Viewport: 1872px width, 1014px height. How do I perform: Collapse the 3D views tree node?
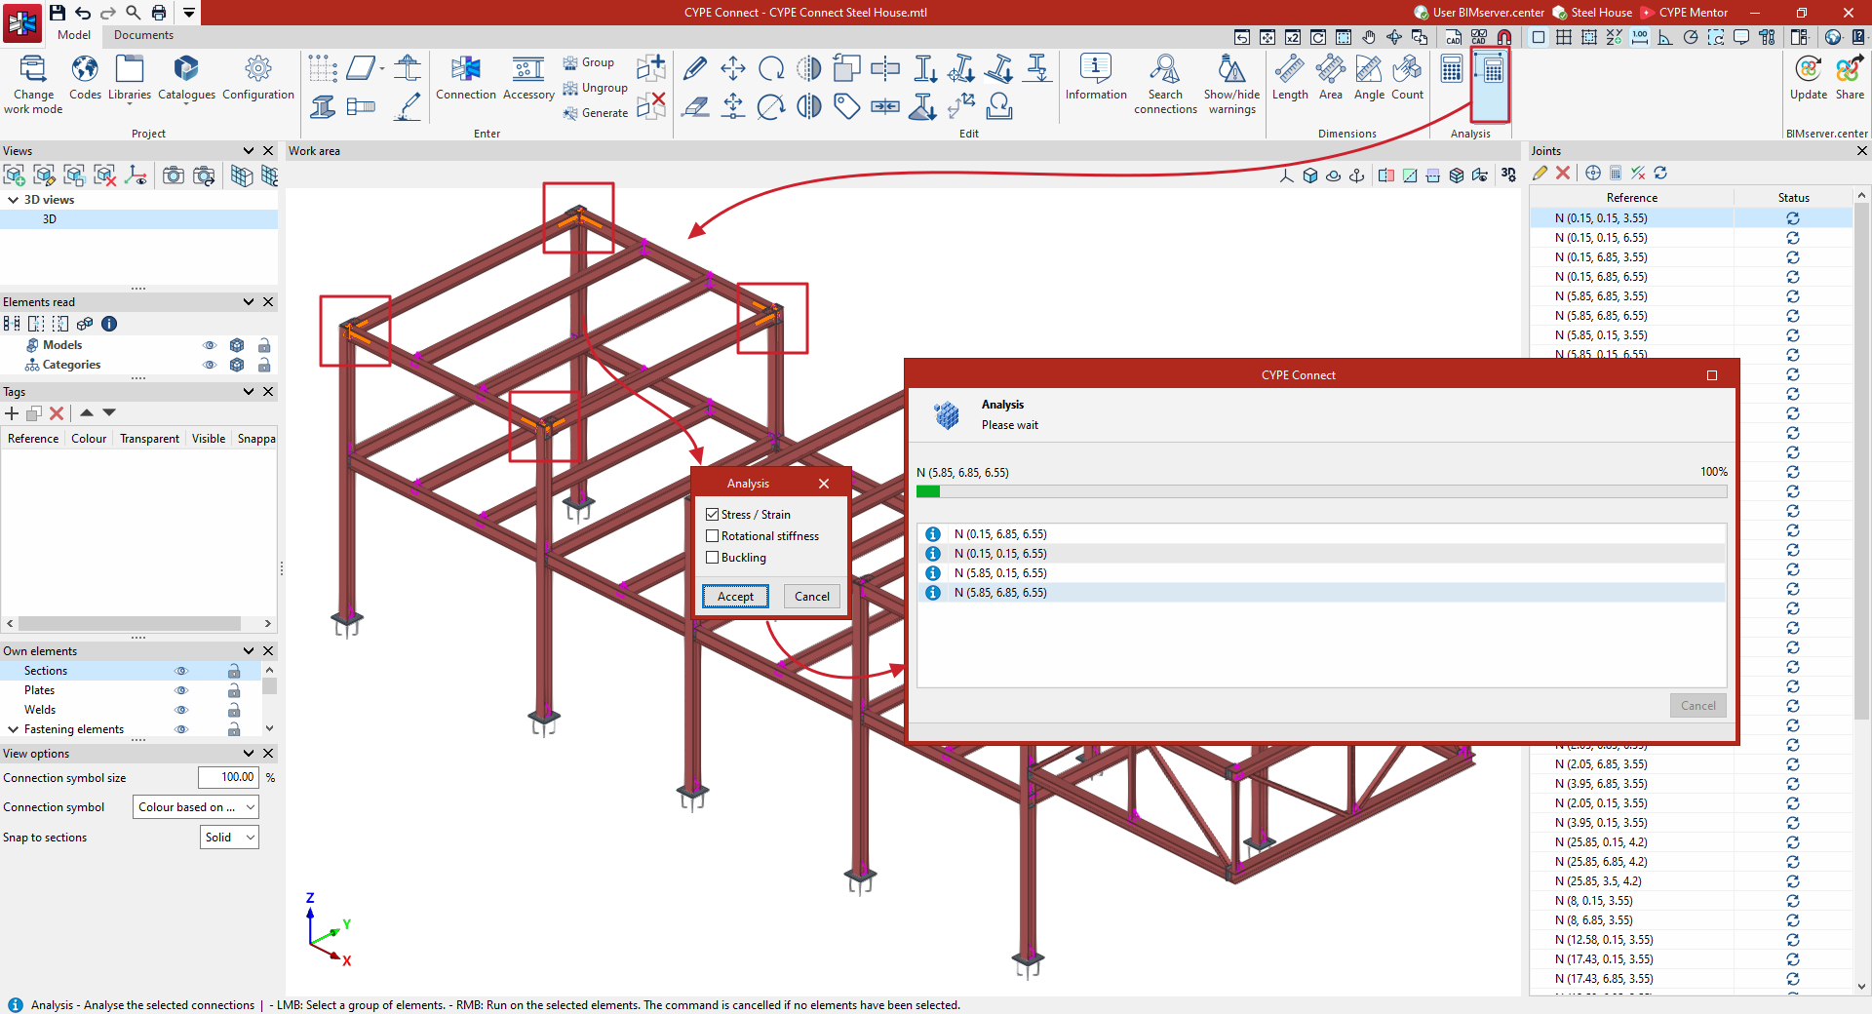tap(13, 200)
